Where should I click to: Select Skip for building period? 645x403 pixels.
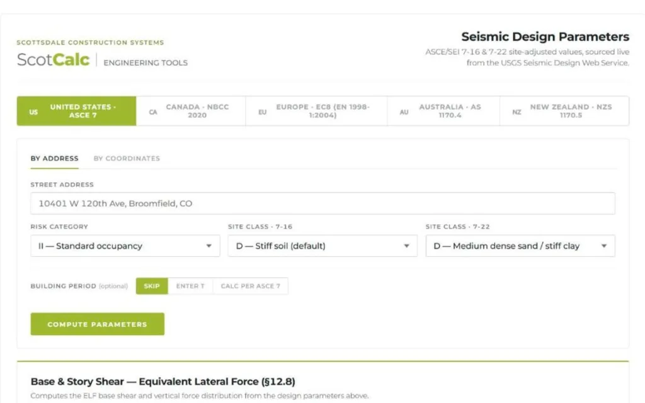(x=152, y=286)
